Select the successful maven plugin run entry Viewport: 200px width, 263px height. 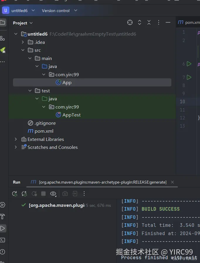(x=66, y=205)
